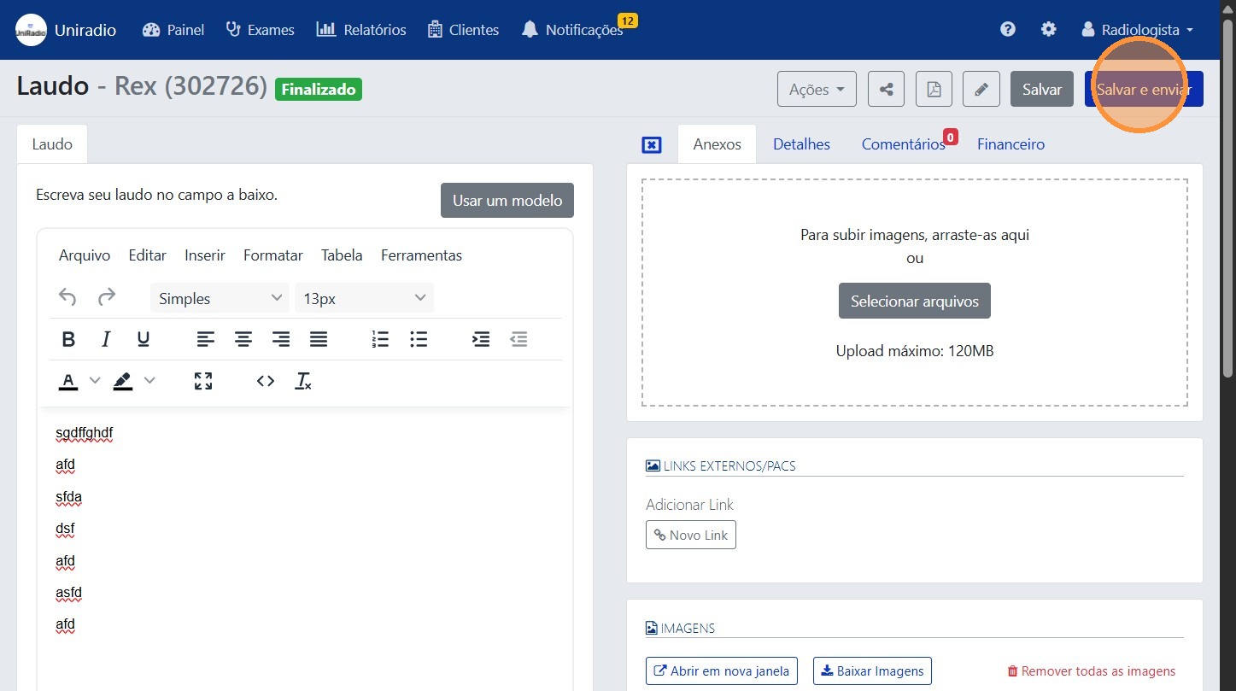1236x691 pixels.
Task: Click the Usar um modelo button
Action: pyautogui.click(x=507, y=201)
